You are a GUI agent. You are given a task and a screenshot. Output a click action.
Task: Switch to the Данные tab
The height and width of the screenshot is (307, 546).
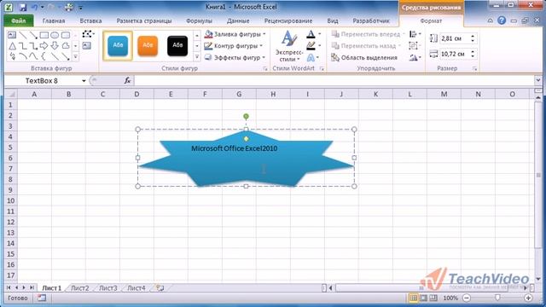[238, 20]
